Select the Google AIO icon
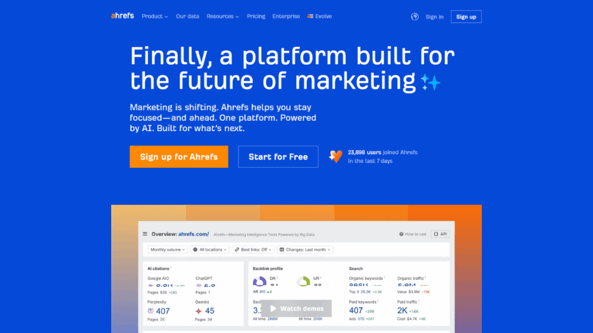 pos(149,284)
